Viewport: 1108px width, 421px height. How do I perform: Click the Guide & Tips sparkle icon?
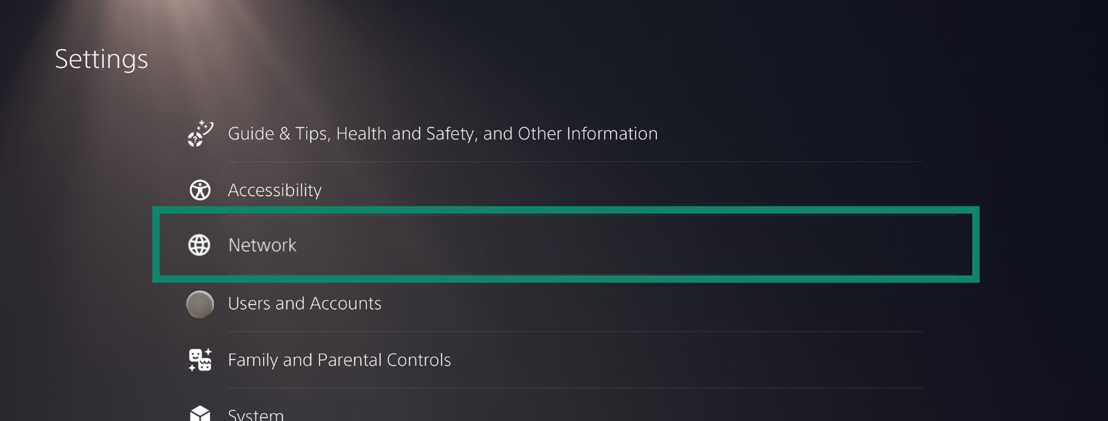(200, 134)
